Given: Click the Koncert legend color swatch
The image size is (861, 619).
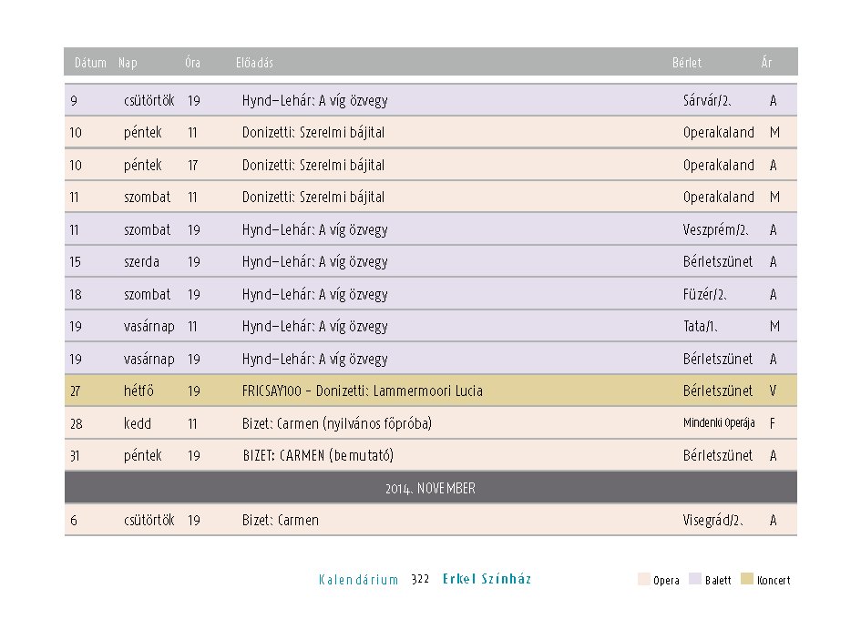Looking at the screenshot, I should tap(747, 579).
